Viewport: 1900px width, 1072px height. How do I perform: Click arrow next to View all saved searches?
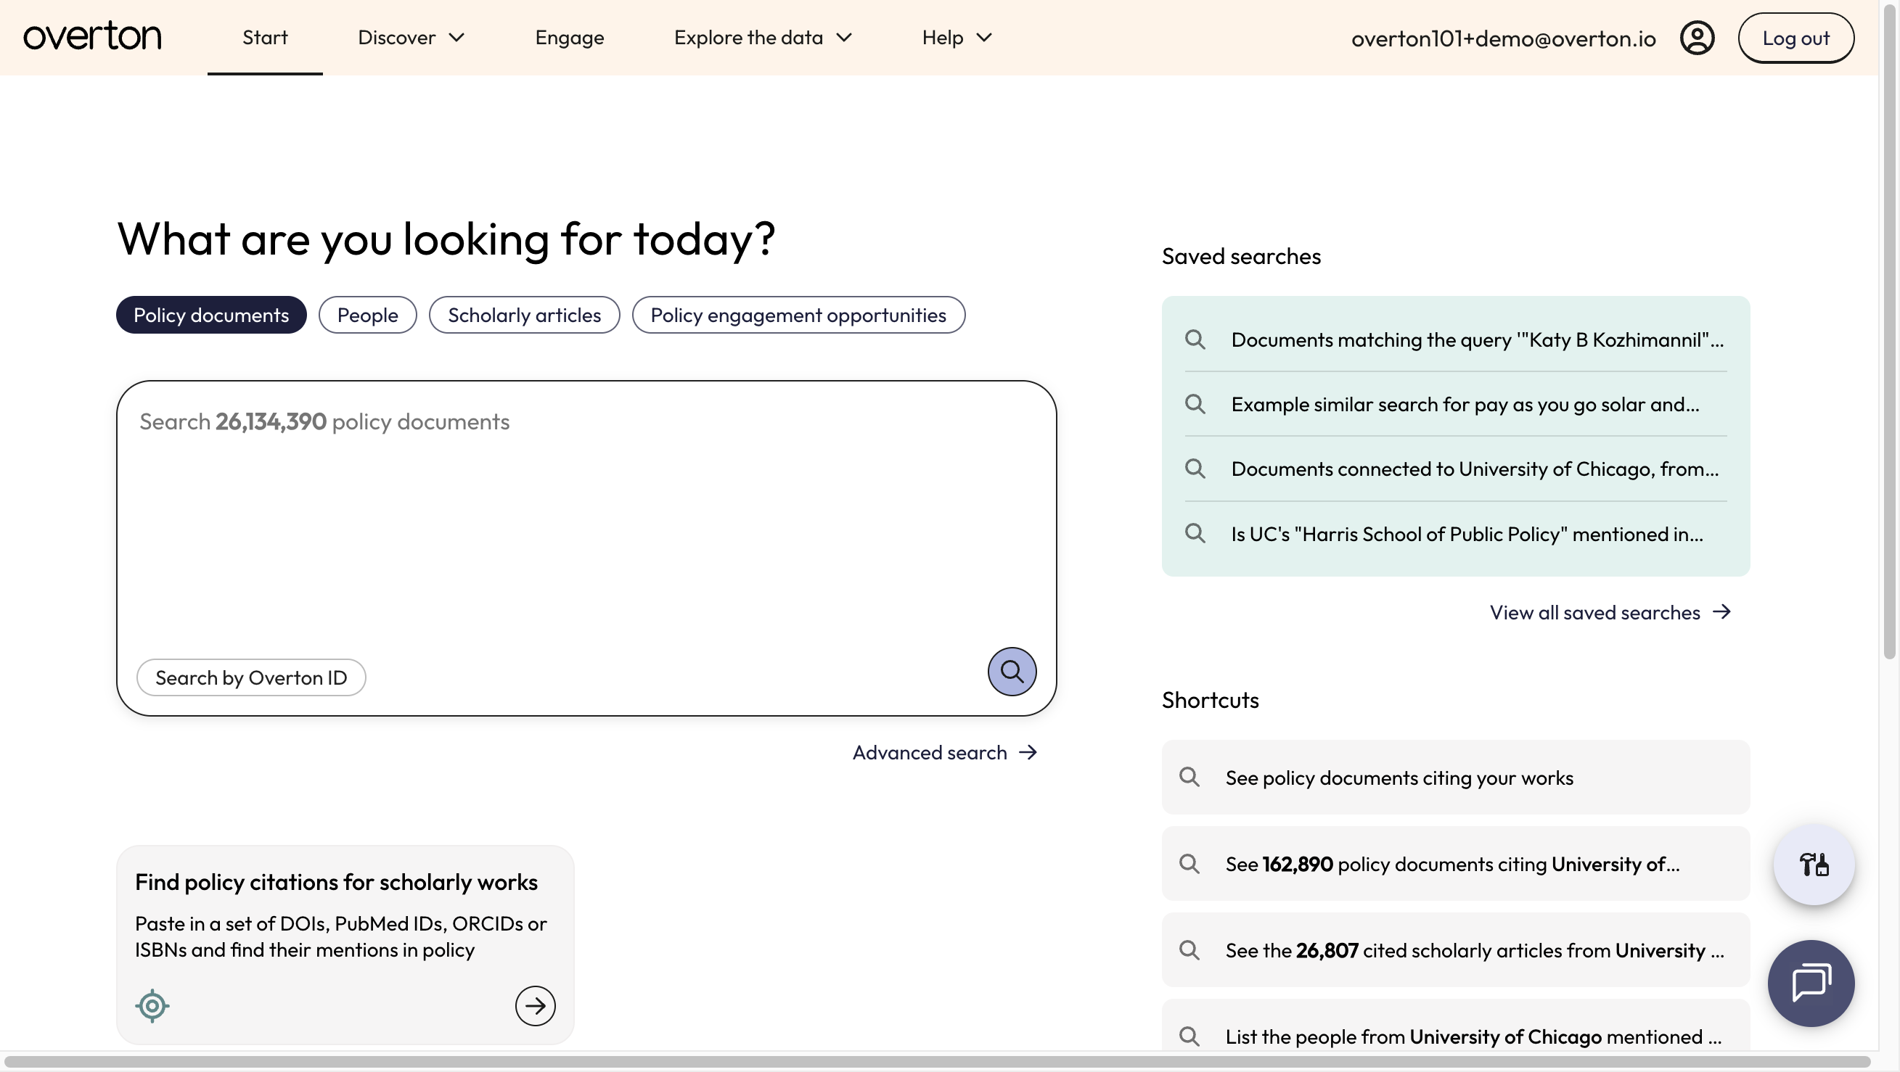point(1721,612)
